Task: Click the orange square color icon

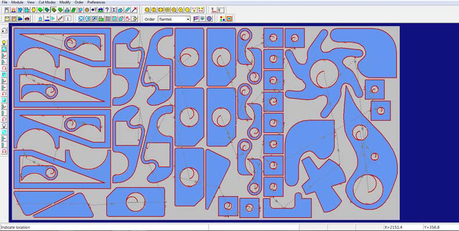Action: [229, 19]
